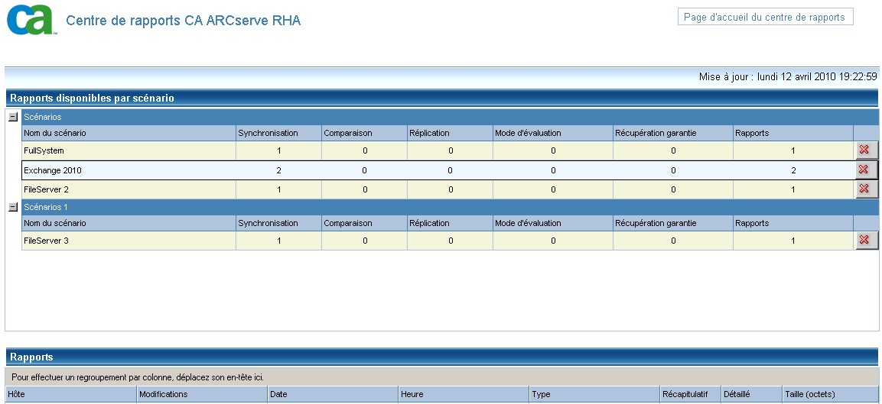
Task: Click the CA logo
Action: point(31,21)
